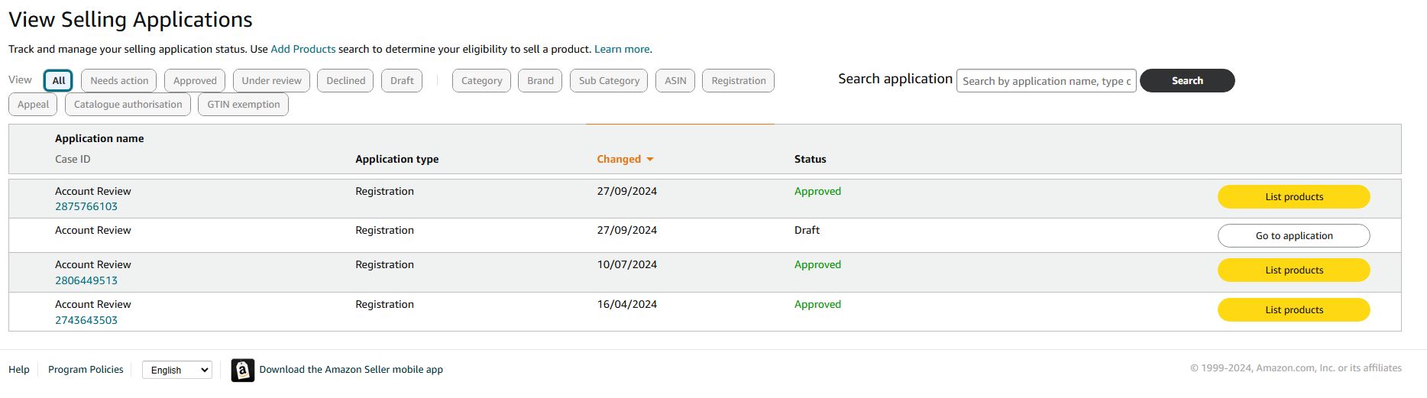Filter by Appeal type
1427x398 pixels.
33,105
